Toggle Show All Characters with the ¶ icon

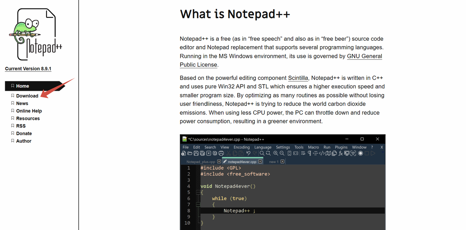309,153
